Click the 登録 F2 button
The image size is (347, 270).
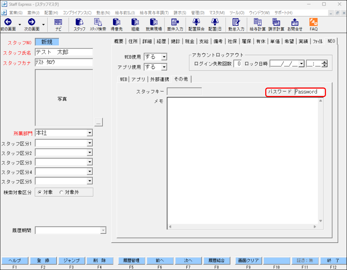coord(43,261)
